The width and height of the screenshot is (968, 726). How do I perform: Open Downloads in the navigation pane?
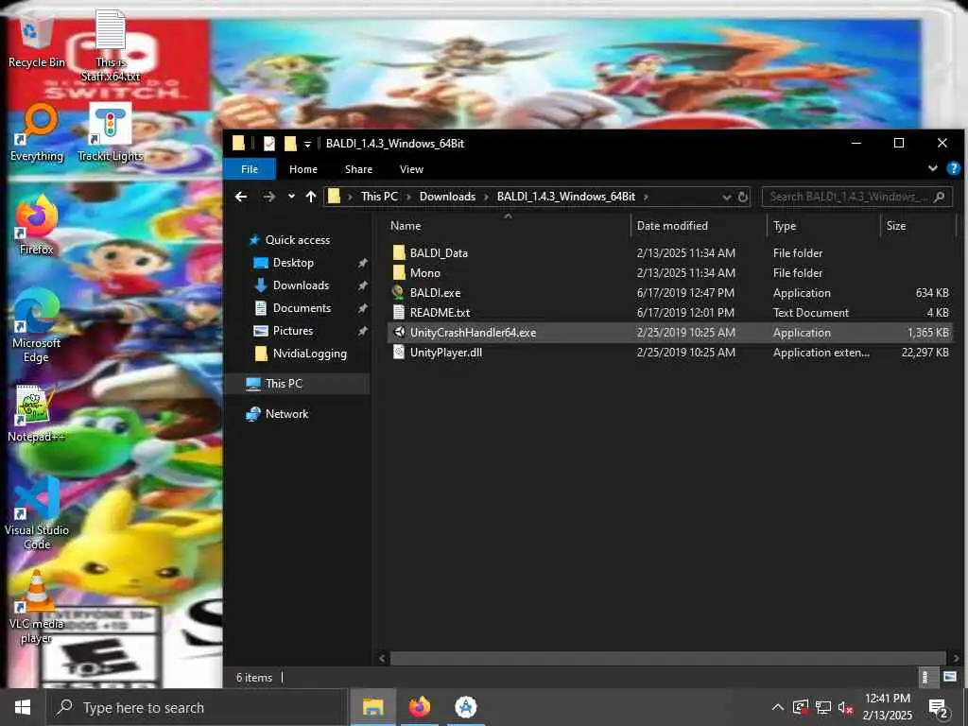coord(301,285)
